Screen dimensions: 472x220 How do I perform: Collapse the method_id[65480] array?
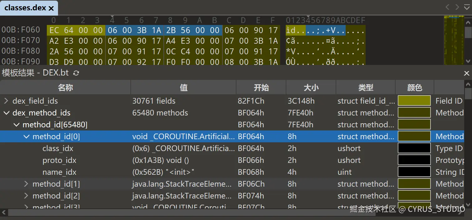point(16,125)
